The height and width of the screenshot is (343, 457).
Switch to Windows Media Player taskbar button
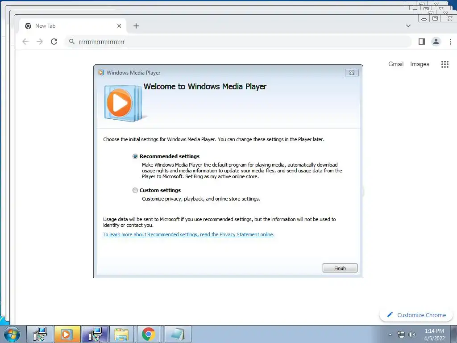point(67,334)
